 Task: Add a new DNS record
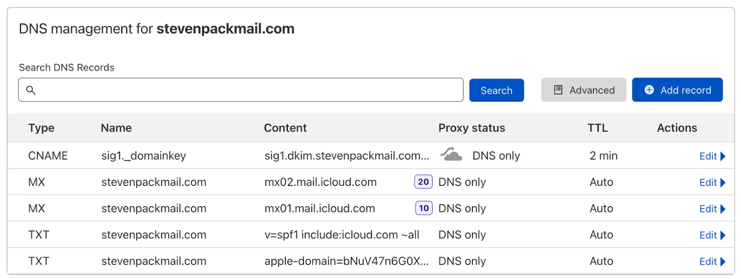(677, 90)
